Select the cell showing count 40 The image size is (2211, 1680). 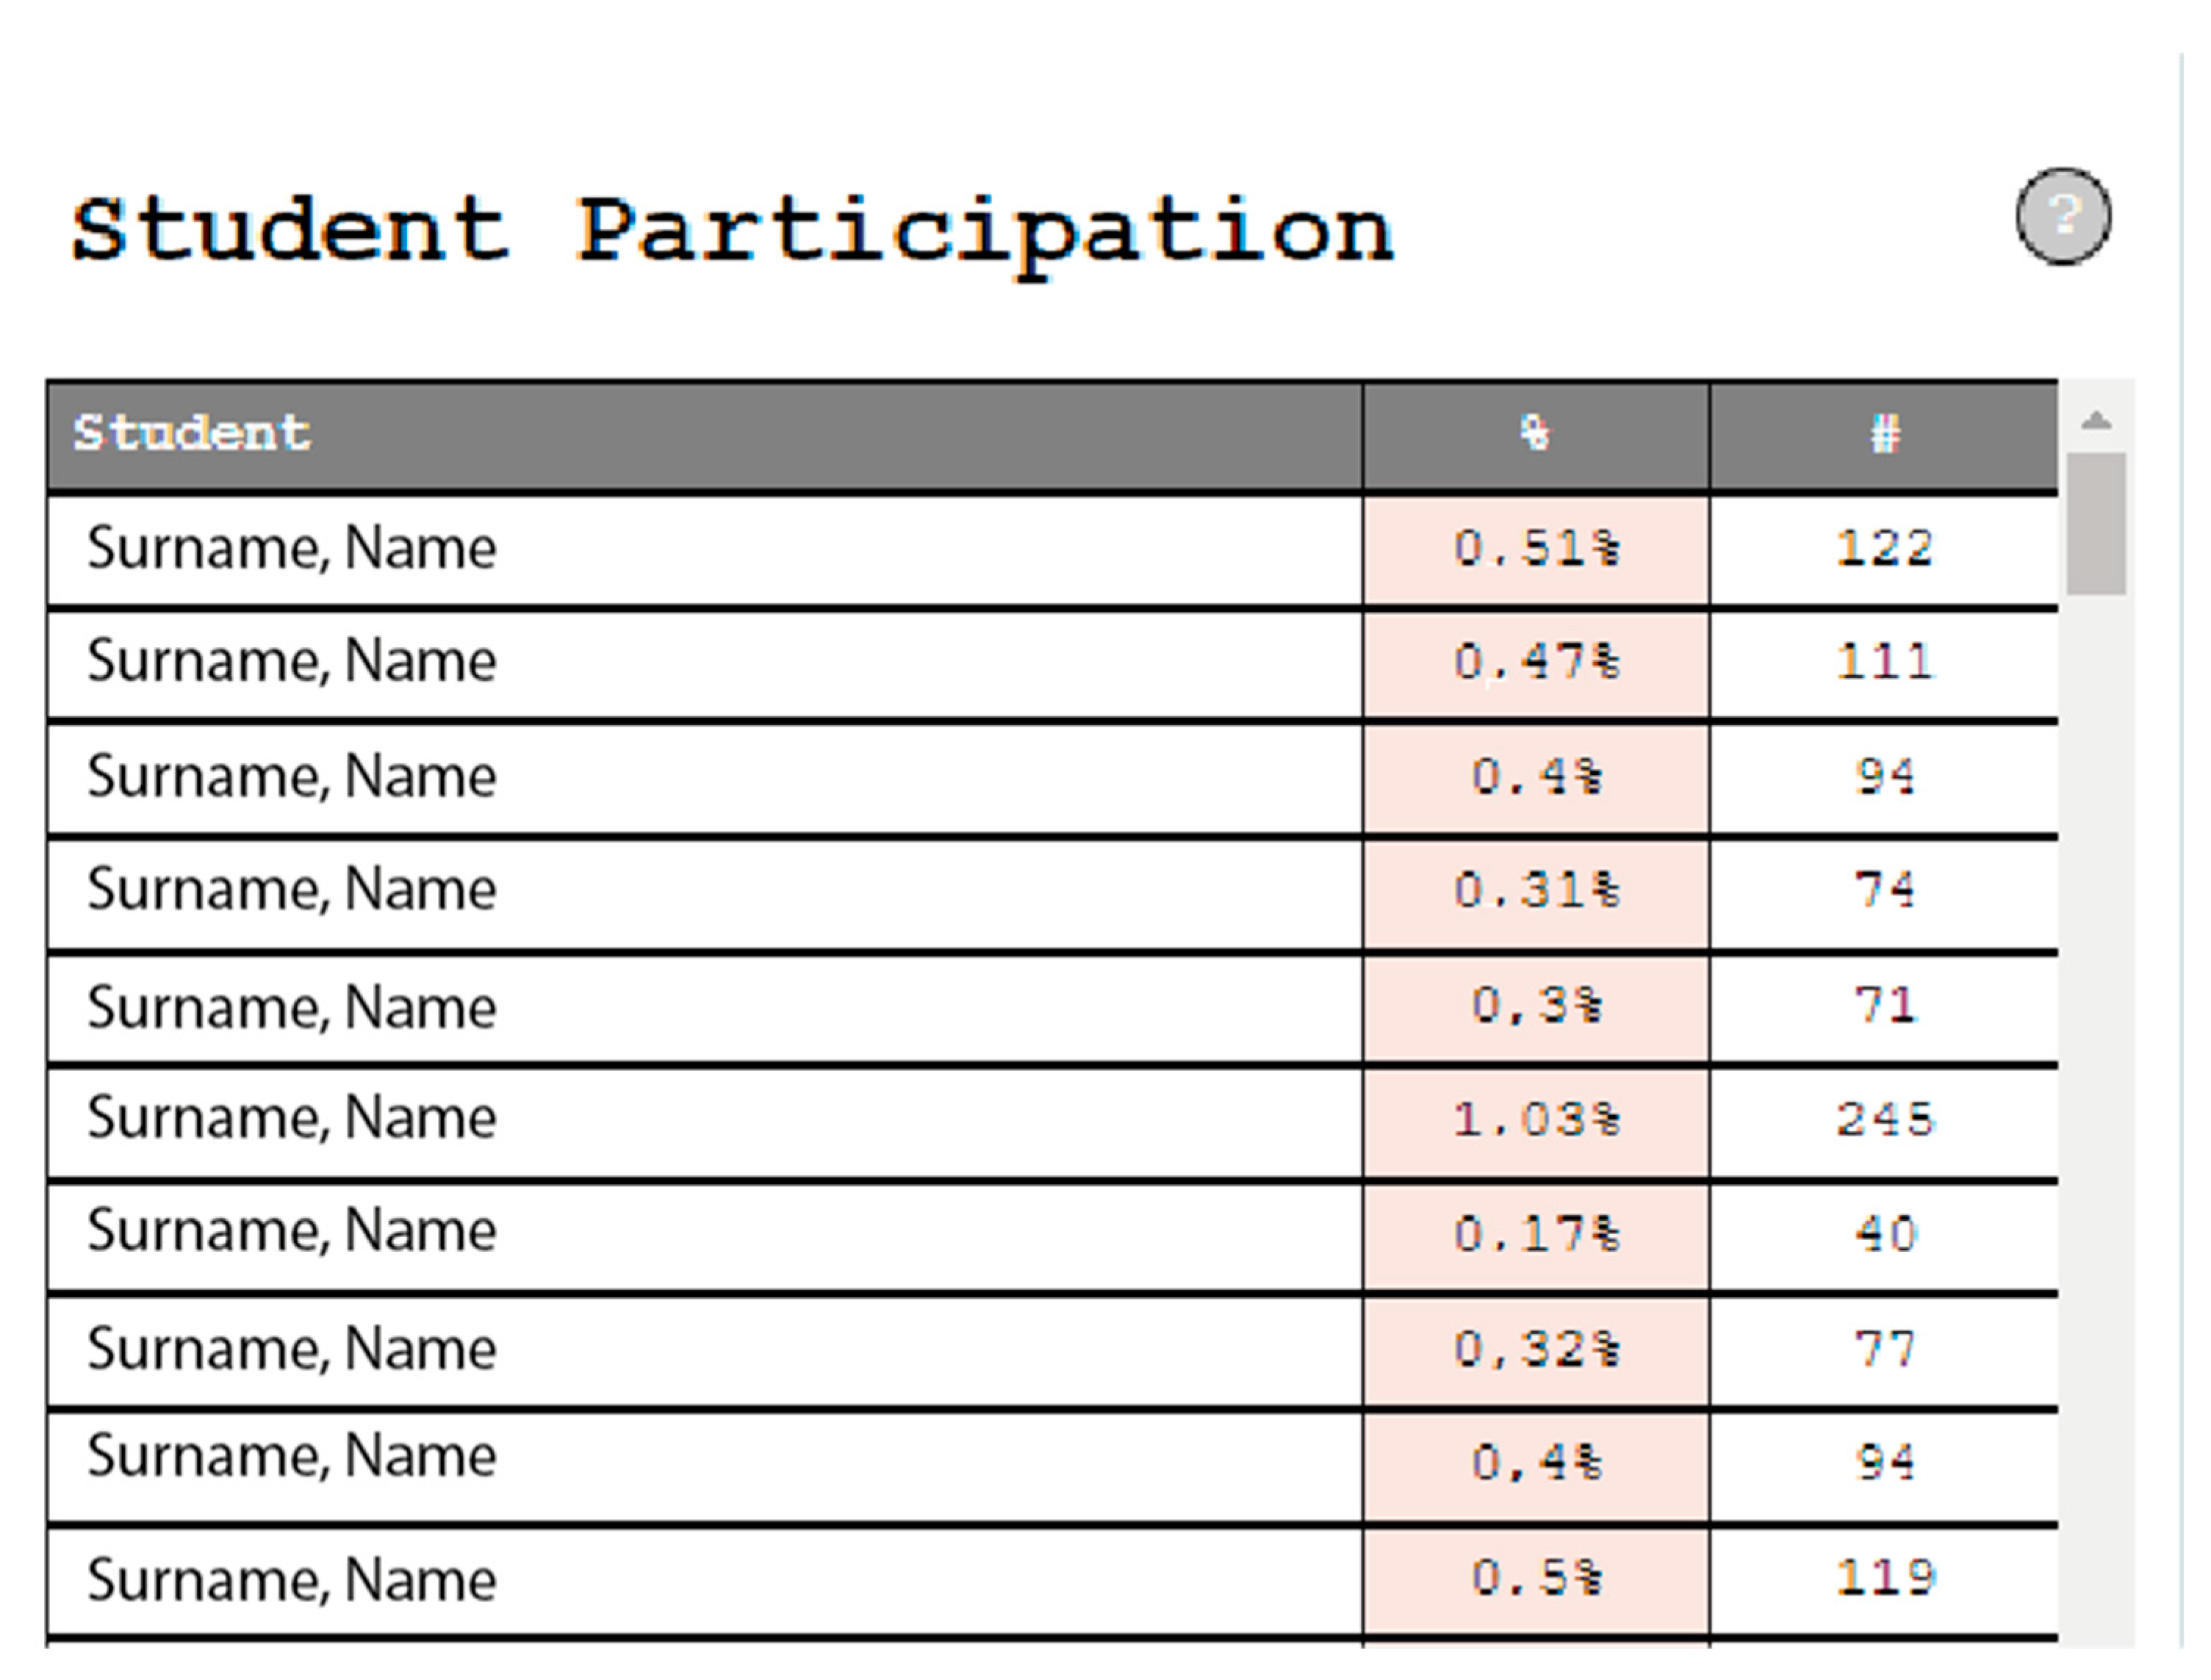1884,1234
